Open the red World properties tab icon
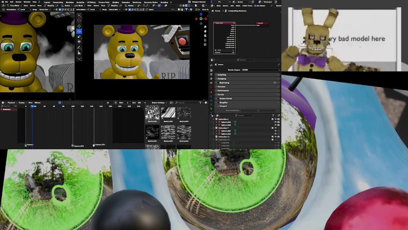This screenshot has height=230, width=408. (211, 87)
